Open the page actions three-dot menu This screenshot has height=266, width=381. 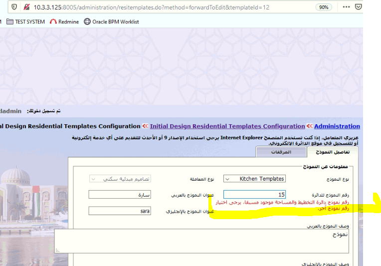346,7
